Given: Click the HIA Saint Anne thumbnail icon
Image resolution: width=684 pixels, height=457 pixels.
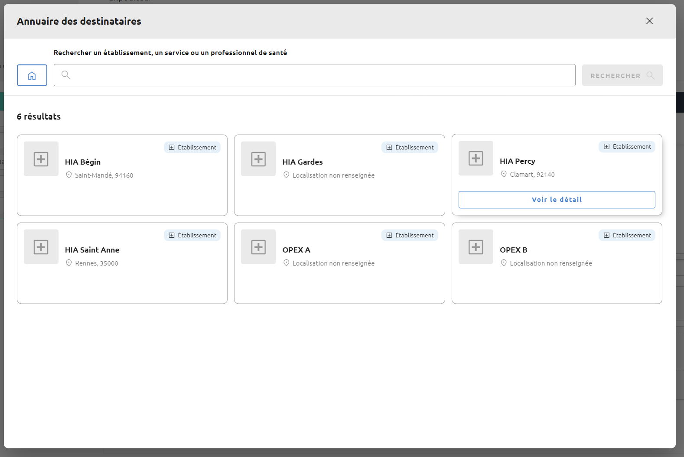Looking at the screenshot, I should (41, 246).
